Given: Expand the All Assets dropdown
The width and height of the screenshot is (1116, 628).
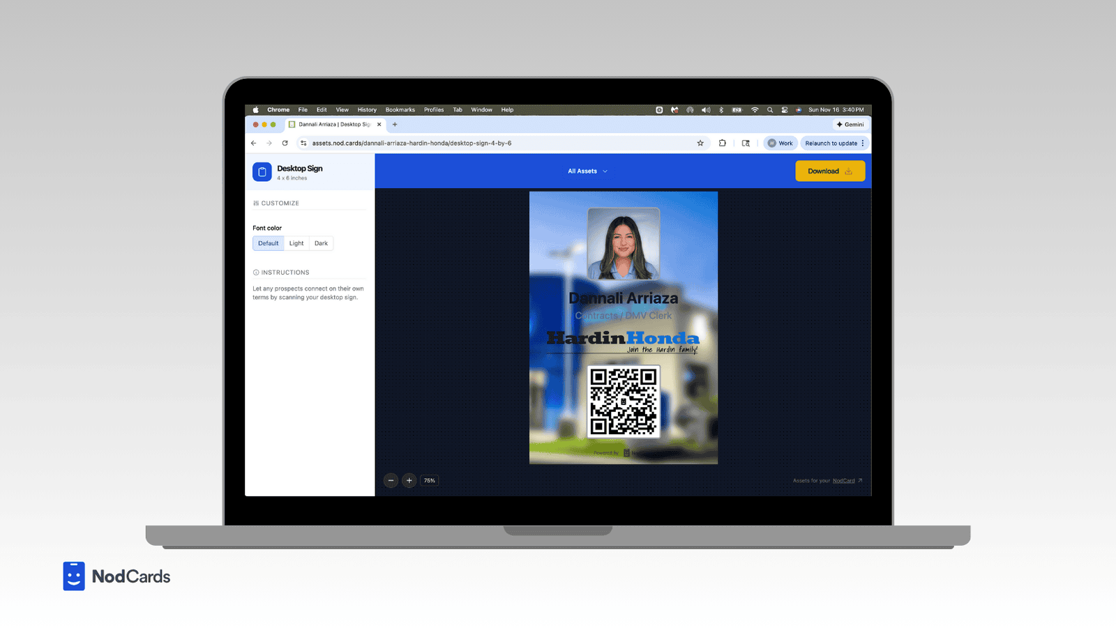Looking at the screenshot, I should point(587,171).
